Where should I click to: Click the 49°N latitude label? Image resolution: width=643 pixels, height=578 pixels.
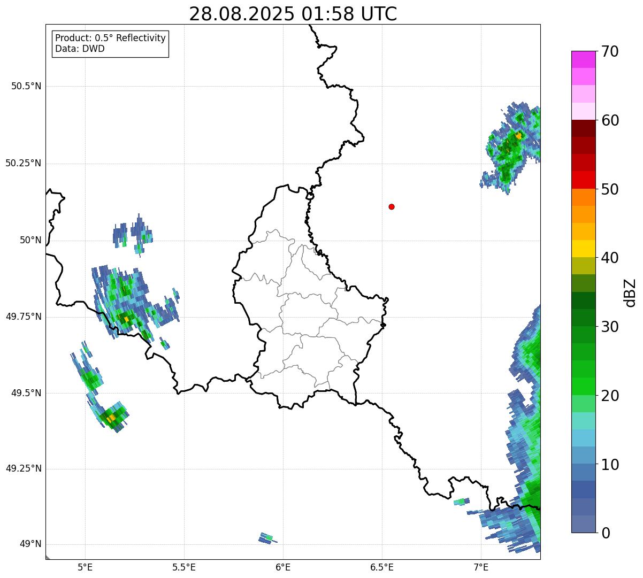[x=30, y=544]
